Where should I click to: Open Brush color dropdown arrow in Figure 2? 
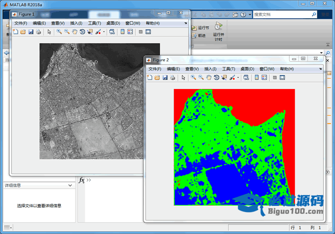pyautogui.click(x=238, y=77)
